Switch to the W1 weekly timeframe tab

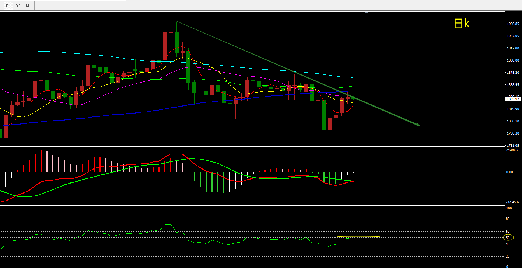[x=19, y=6]
